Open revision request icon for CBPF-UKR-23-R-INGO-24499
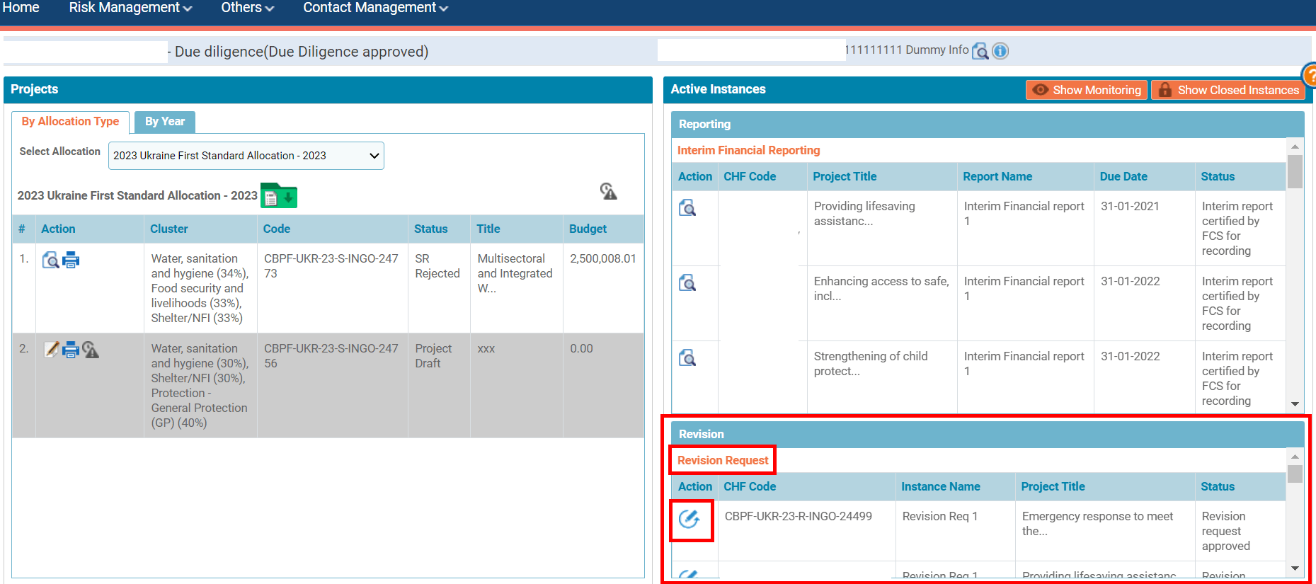Image resolution: width=1316 pixels, height=584 pixels. pos(690,519)
